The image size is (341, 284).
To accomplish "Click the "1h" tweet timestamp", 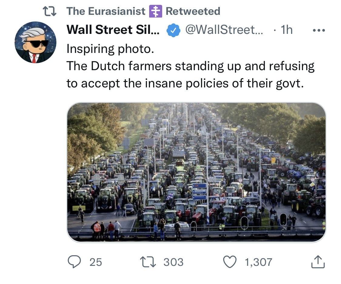I will [x=286, y=30].
